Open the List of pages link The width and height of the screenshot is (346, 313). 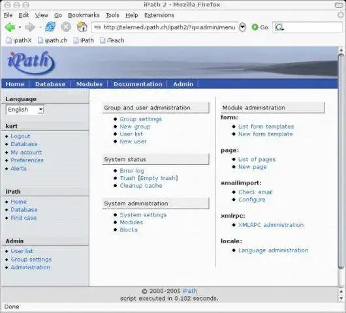pos(257,159)
